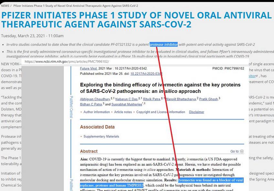Click the Pfizer Phase 1 study headline
274x191 pixels.
(137, 20)
